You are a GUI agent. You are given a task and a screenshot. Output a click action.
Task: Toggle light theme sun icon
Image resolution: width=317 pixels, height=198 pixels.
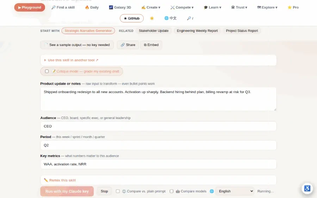coord(152,18)
